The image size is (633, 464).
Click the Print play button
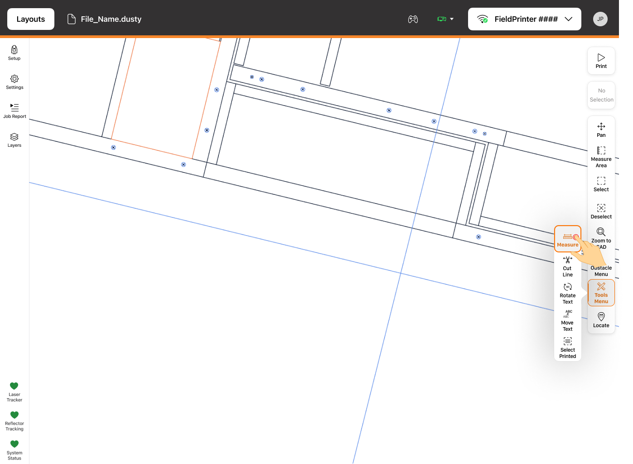point(601,61)
